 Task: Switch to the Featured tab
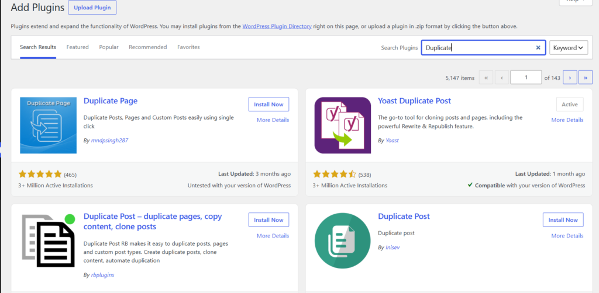[x=78, y=47]
